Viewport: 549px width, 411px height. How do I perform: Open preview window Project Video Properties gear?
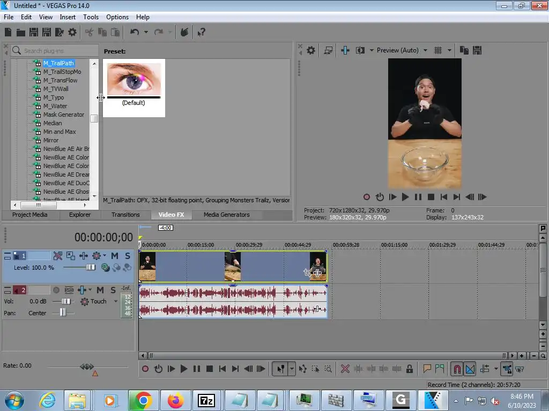(310, 50)
